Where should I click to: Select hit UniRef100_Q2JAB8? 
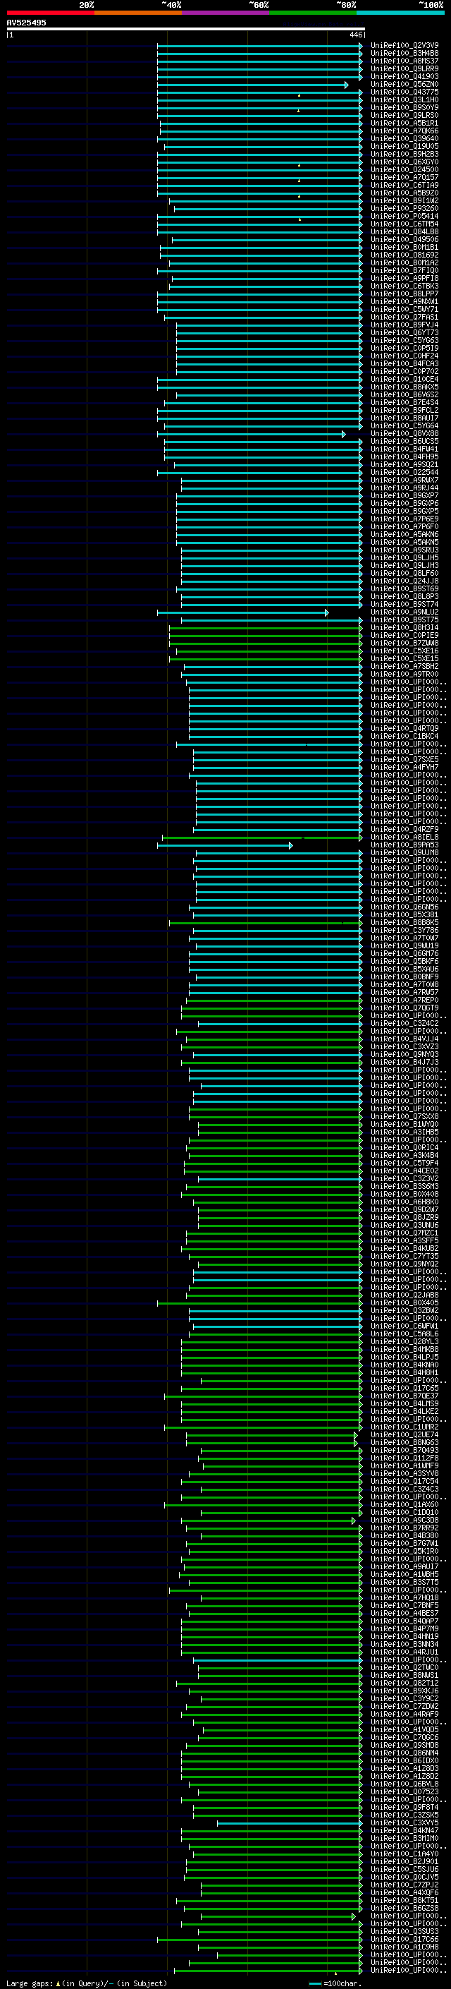coord(404,1295)
